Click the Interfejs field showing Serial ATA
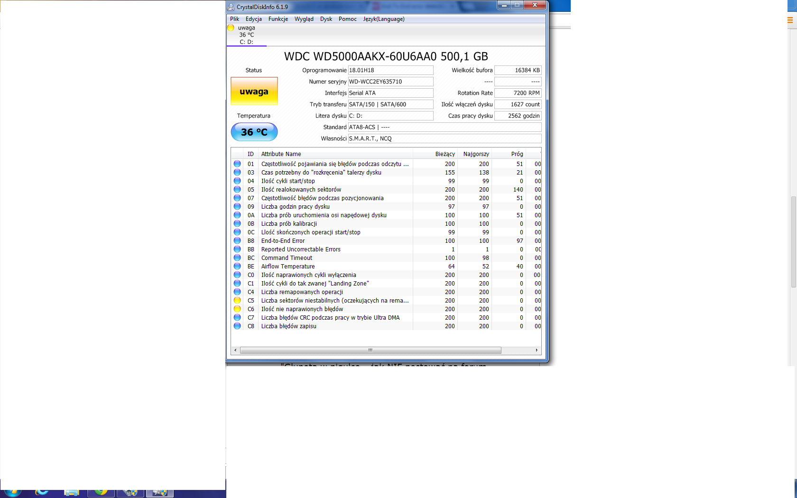The width and height of the screenshot is (797, 498). tap(391, 93)
